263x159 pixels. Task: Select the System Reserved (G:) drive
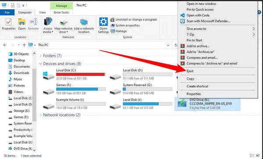coord(141,89)
